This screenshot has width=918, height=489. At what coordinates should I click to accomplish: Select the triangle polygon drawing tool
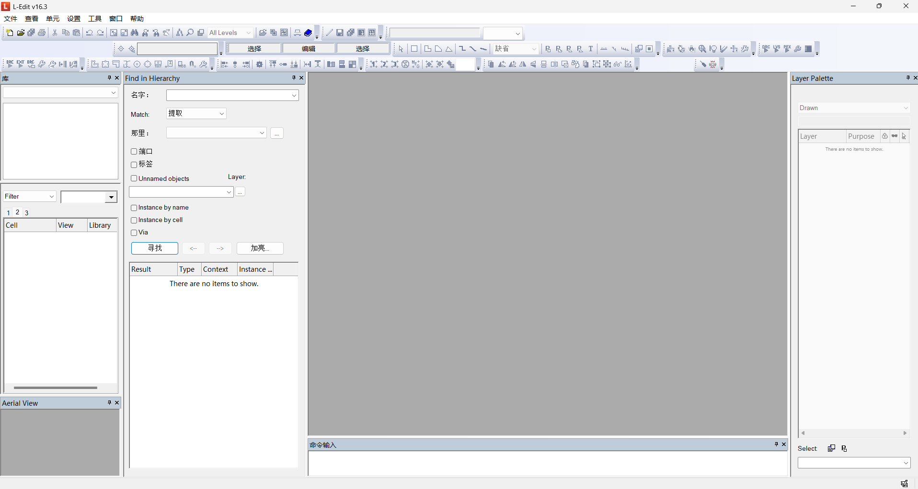coord(449,49)
